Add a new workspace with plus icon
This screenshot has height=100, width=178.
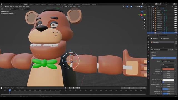(x=98, y=4)
